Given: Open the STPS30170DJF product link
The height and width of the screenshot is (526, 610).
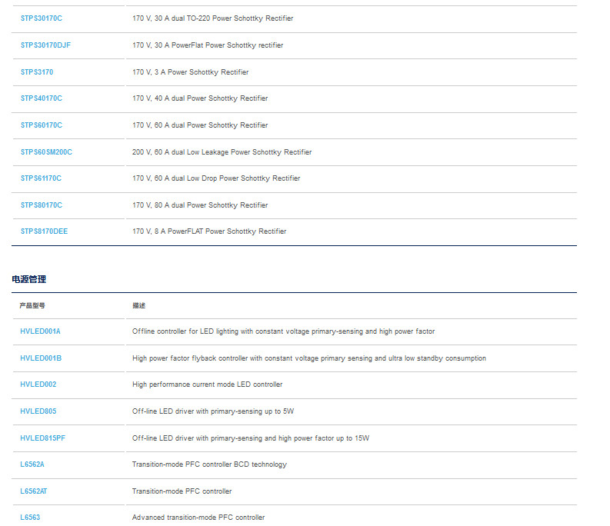Looking at the screenshot, I should (x=45, y=45).
